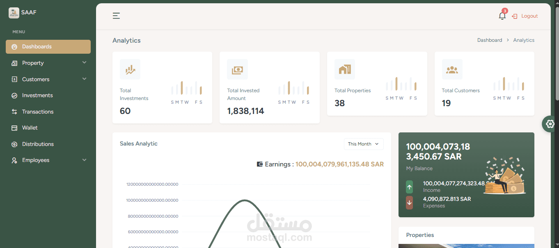Click the Total Invested Amount money icon
Image resolution: width=559 pixels, height=248 pixels.
[x=238, y=69]
